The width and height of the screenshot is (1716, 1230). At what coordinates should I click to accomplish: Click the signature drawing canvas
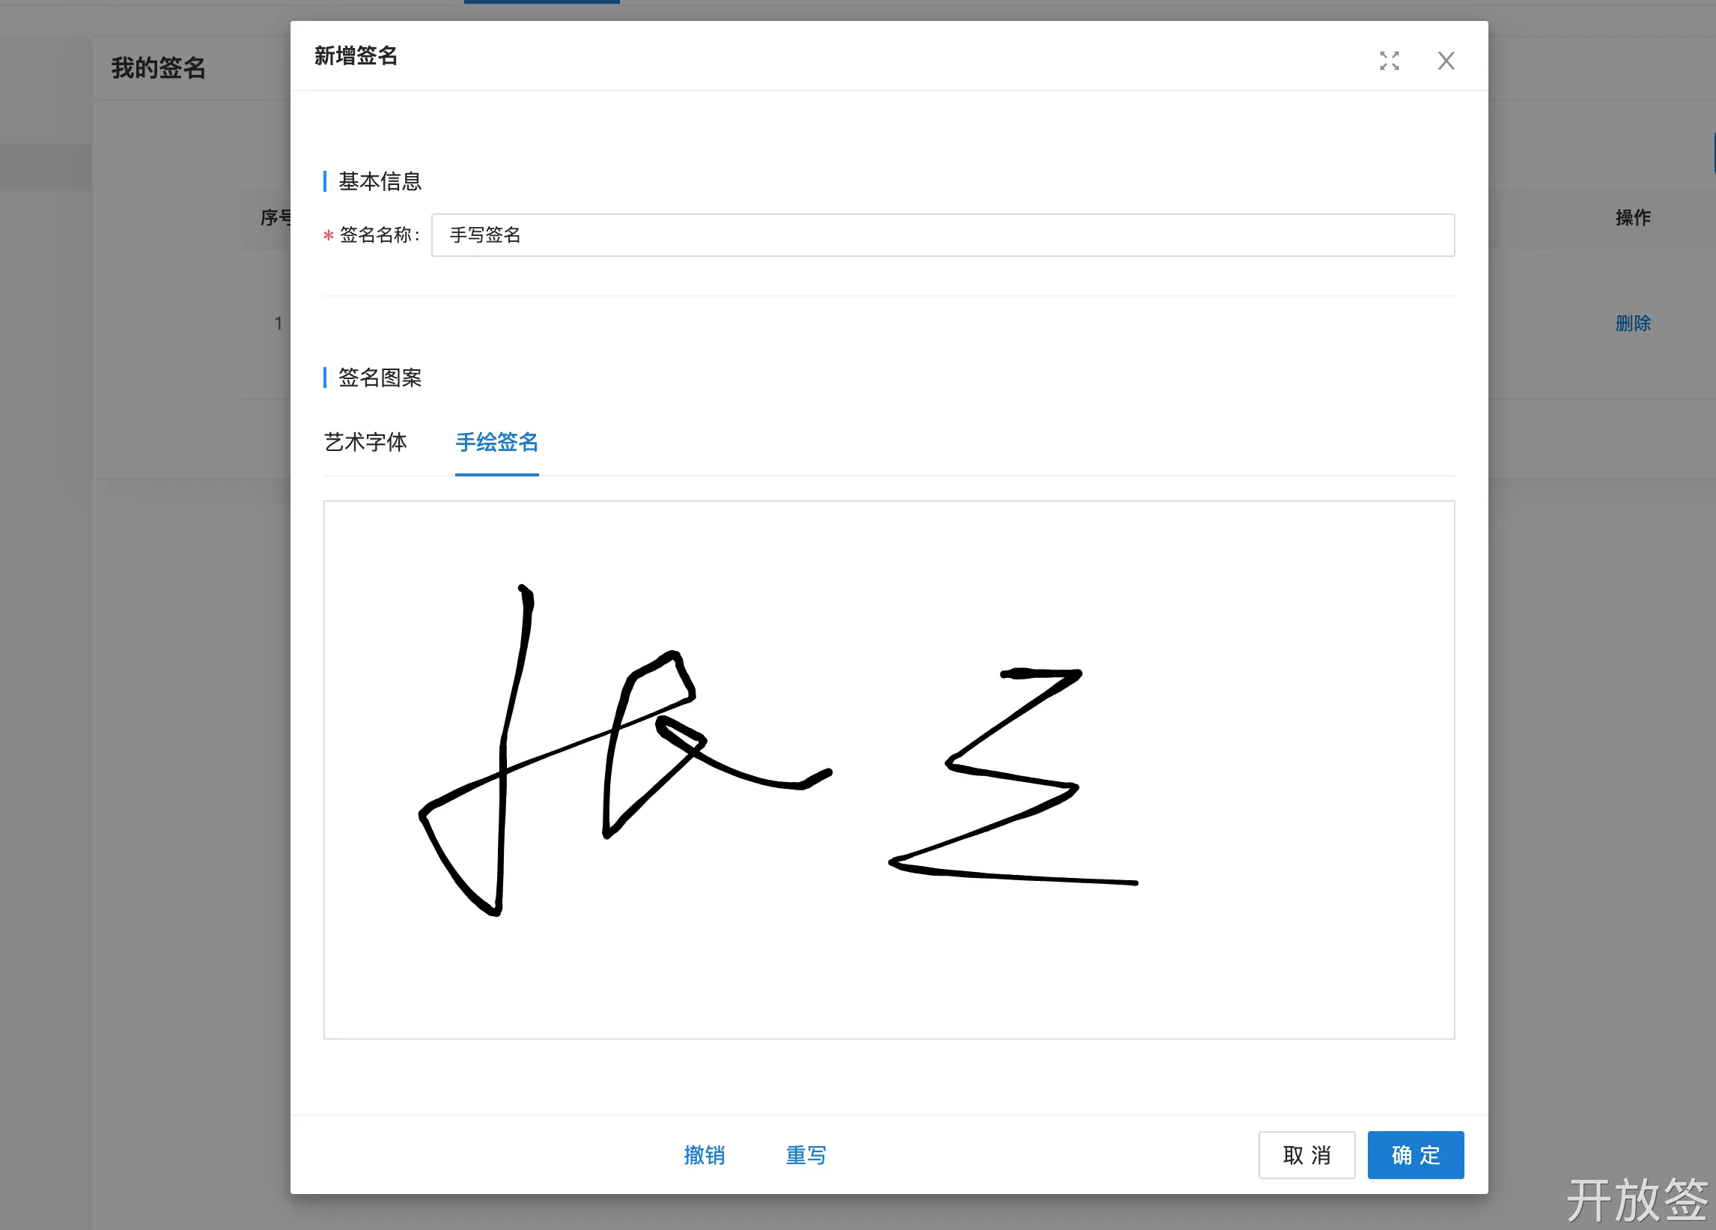pos(889,770)
